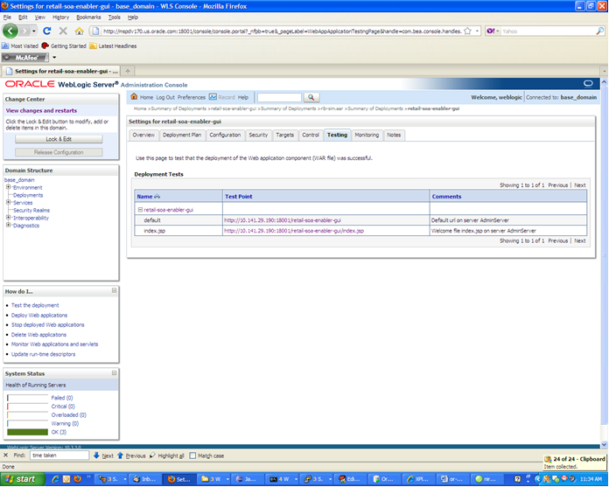Open the address bar history dropdown

tap(478, 31)
